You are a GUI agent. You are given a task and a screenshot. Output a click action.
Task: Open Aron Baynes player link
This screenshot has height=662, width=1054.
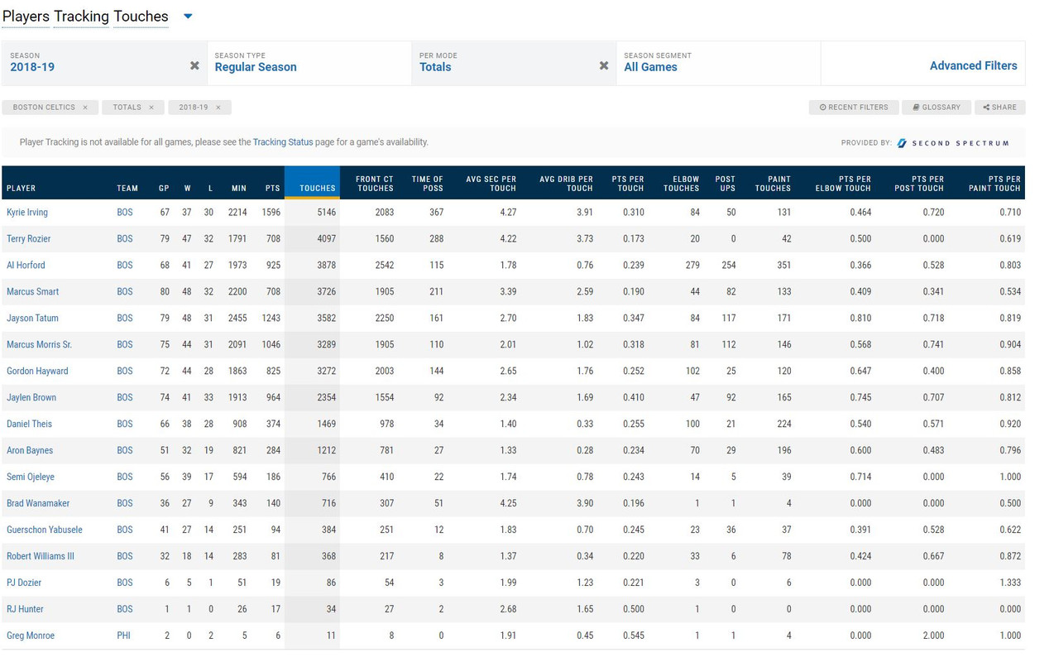pyautogui.click(x=30, y=451)
